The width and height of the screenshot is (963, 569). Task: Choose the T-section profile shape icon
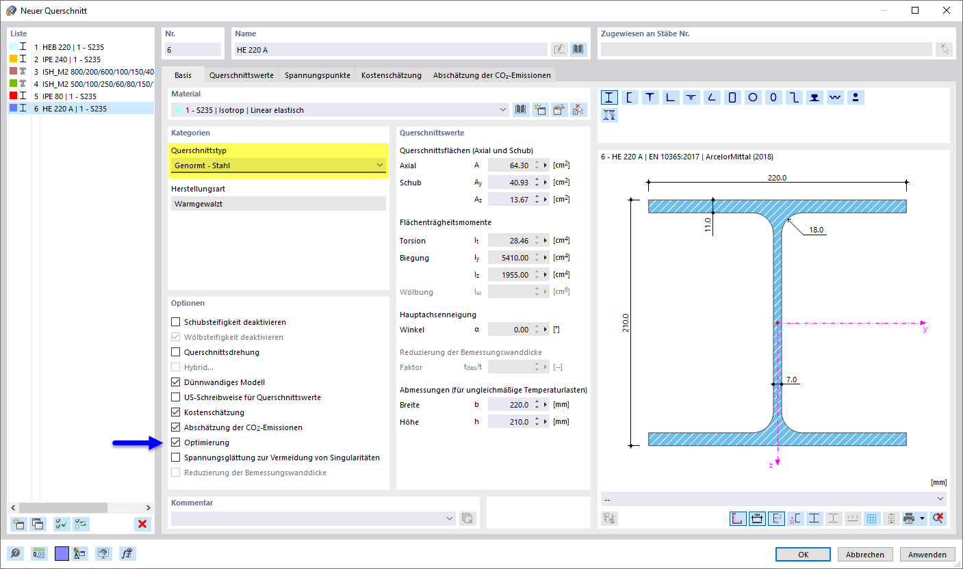coord(650,97)
